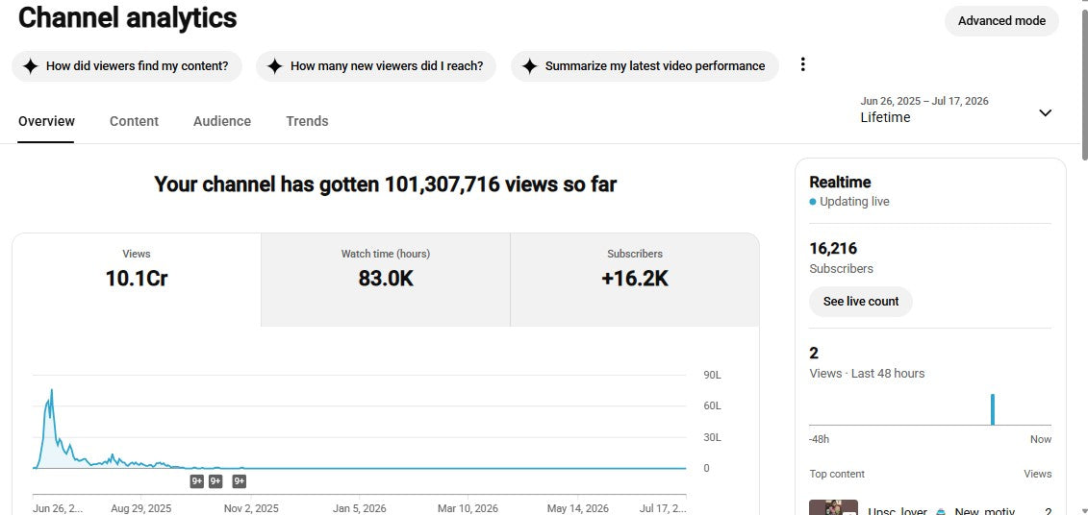Select the Views metric card
This screenshot has width=1088, height=515.
[137, 280]
